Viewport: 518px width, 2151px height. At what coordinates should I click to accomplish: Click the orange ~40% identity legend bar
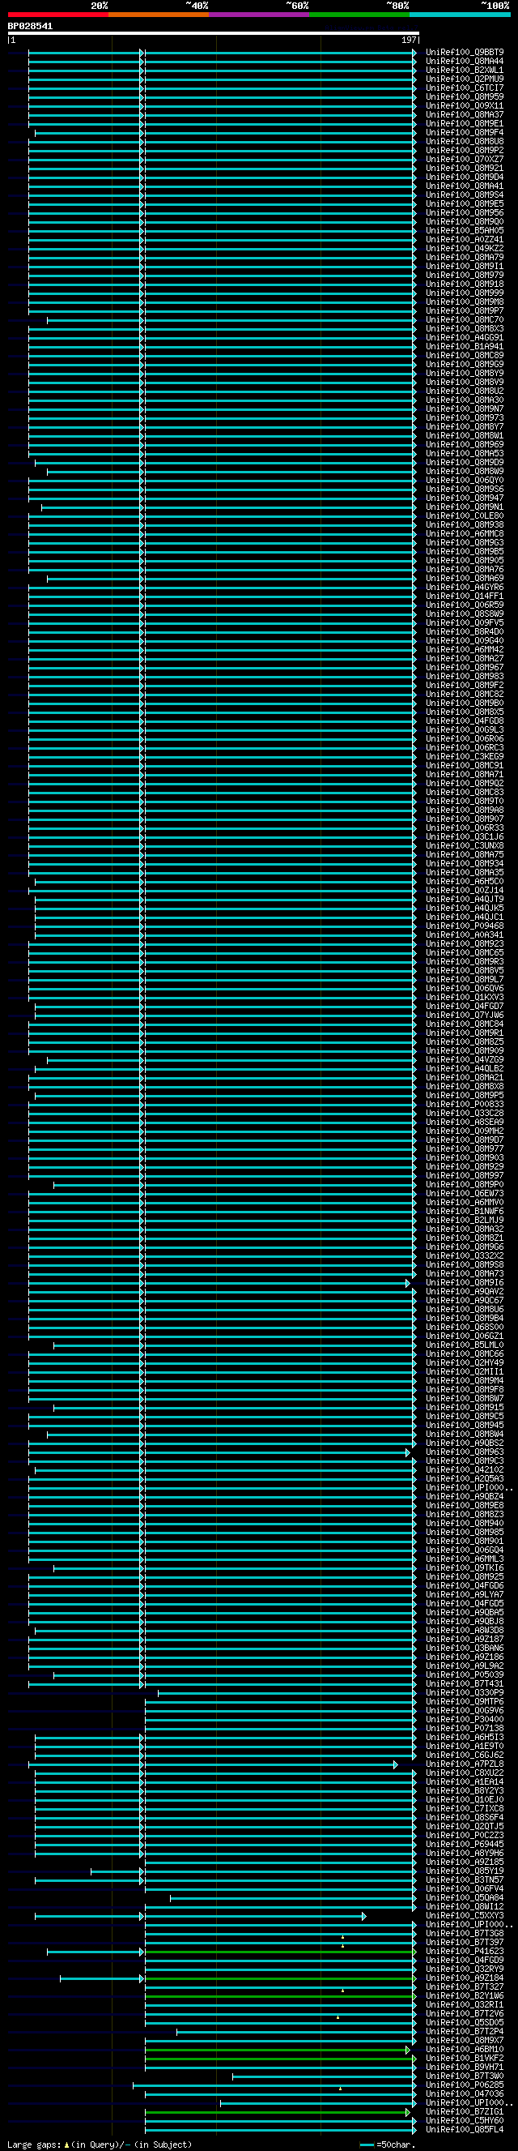tap(159, 15)
